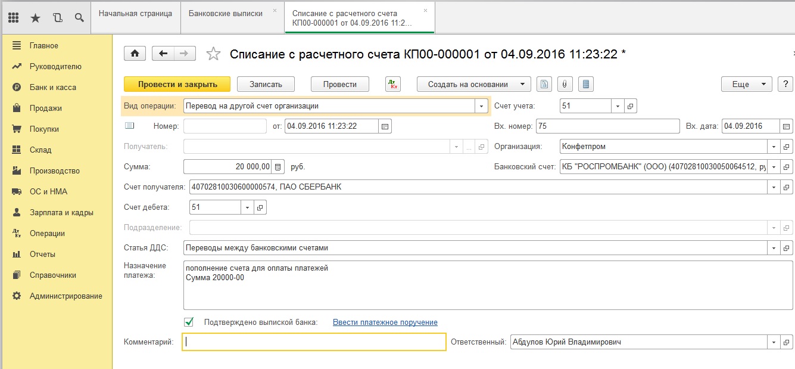Switch to the Банковские выписки tab
Image resolution: width=795 pixels, height=369 pixels.
tap(225, 13)
